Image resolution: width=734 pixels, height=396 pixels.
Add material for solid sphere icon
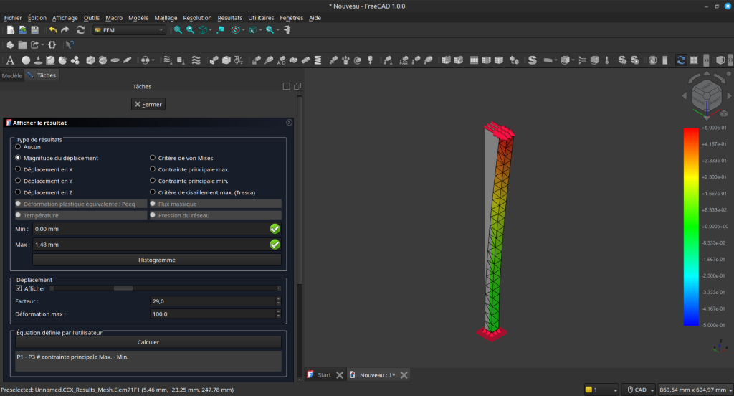[x=26, y=60]
